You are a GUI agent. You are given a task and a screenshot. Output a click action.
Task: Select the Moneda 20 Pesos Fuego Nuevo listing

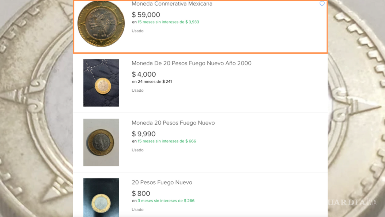(173, 123)
